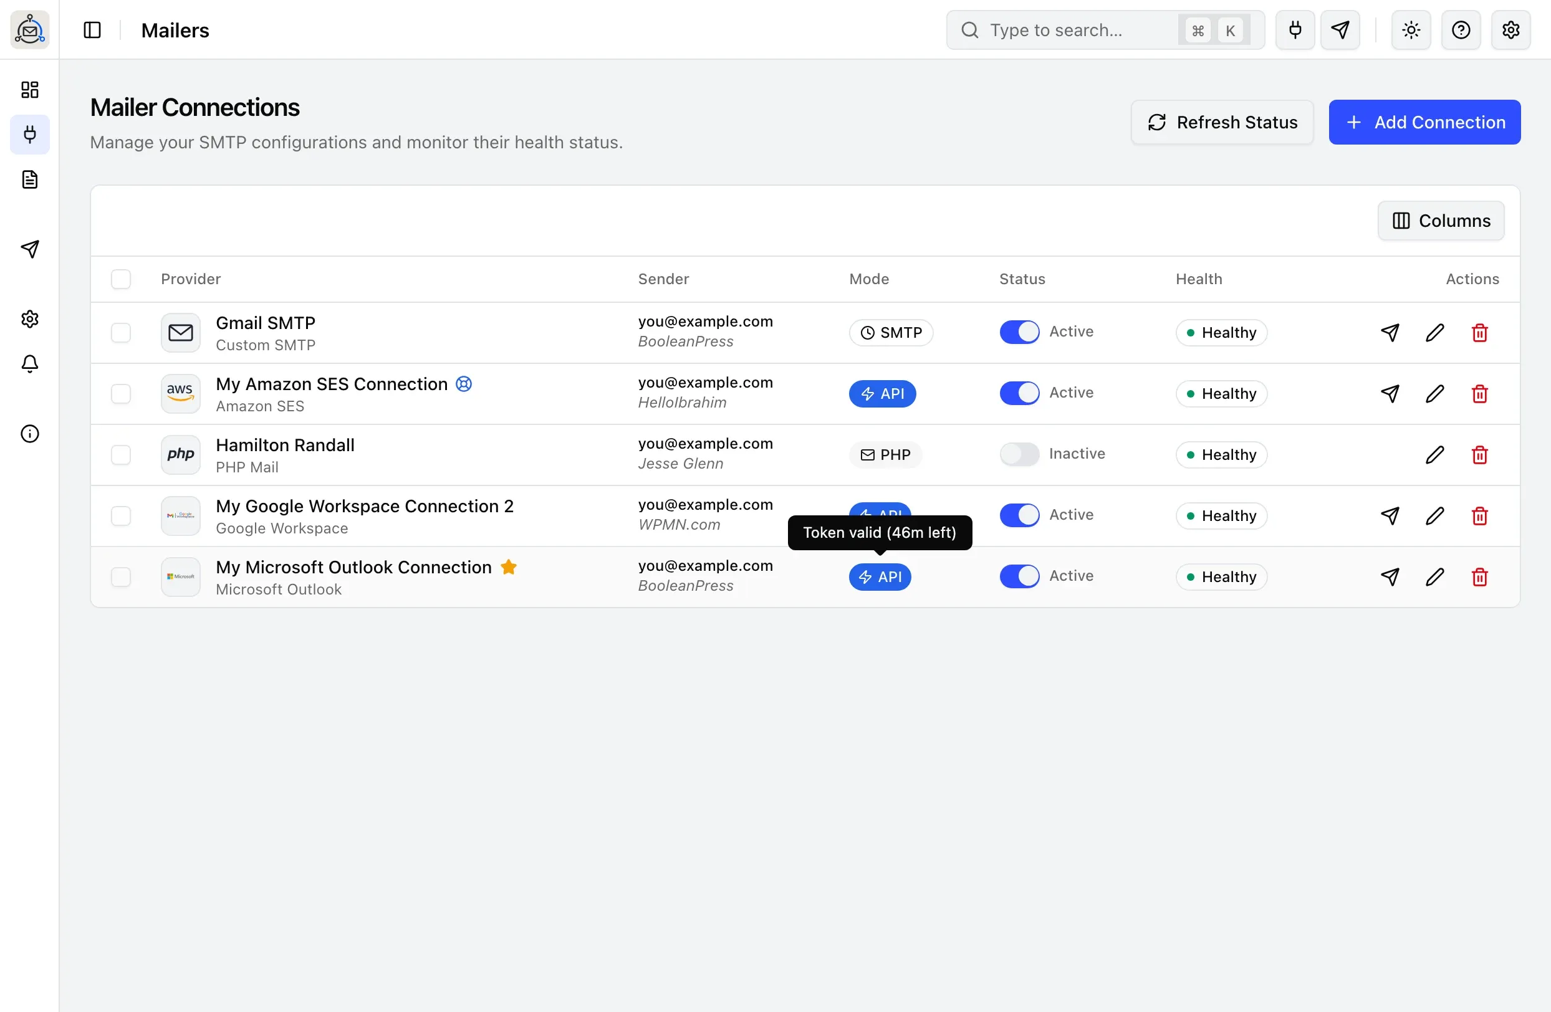
Task: Disable the Gmail SMTP active toggle
Action: pos(1019,332)
